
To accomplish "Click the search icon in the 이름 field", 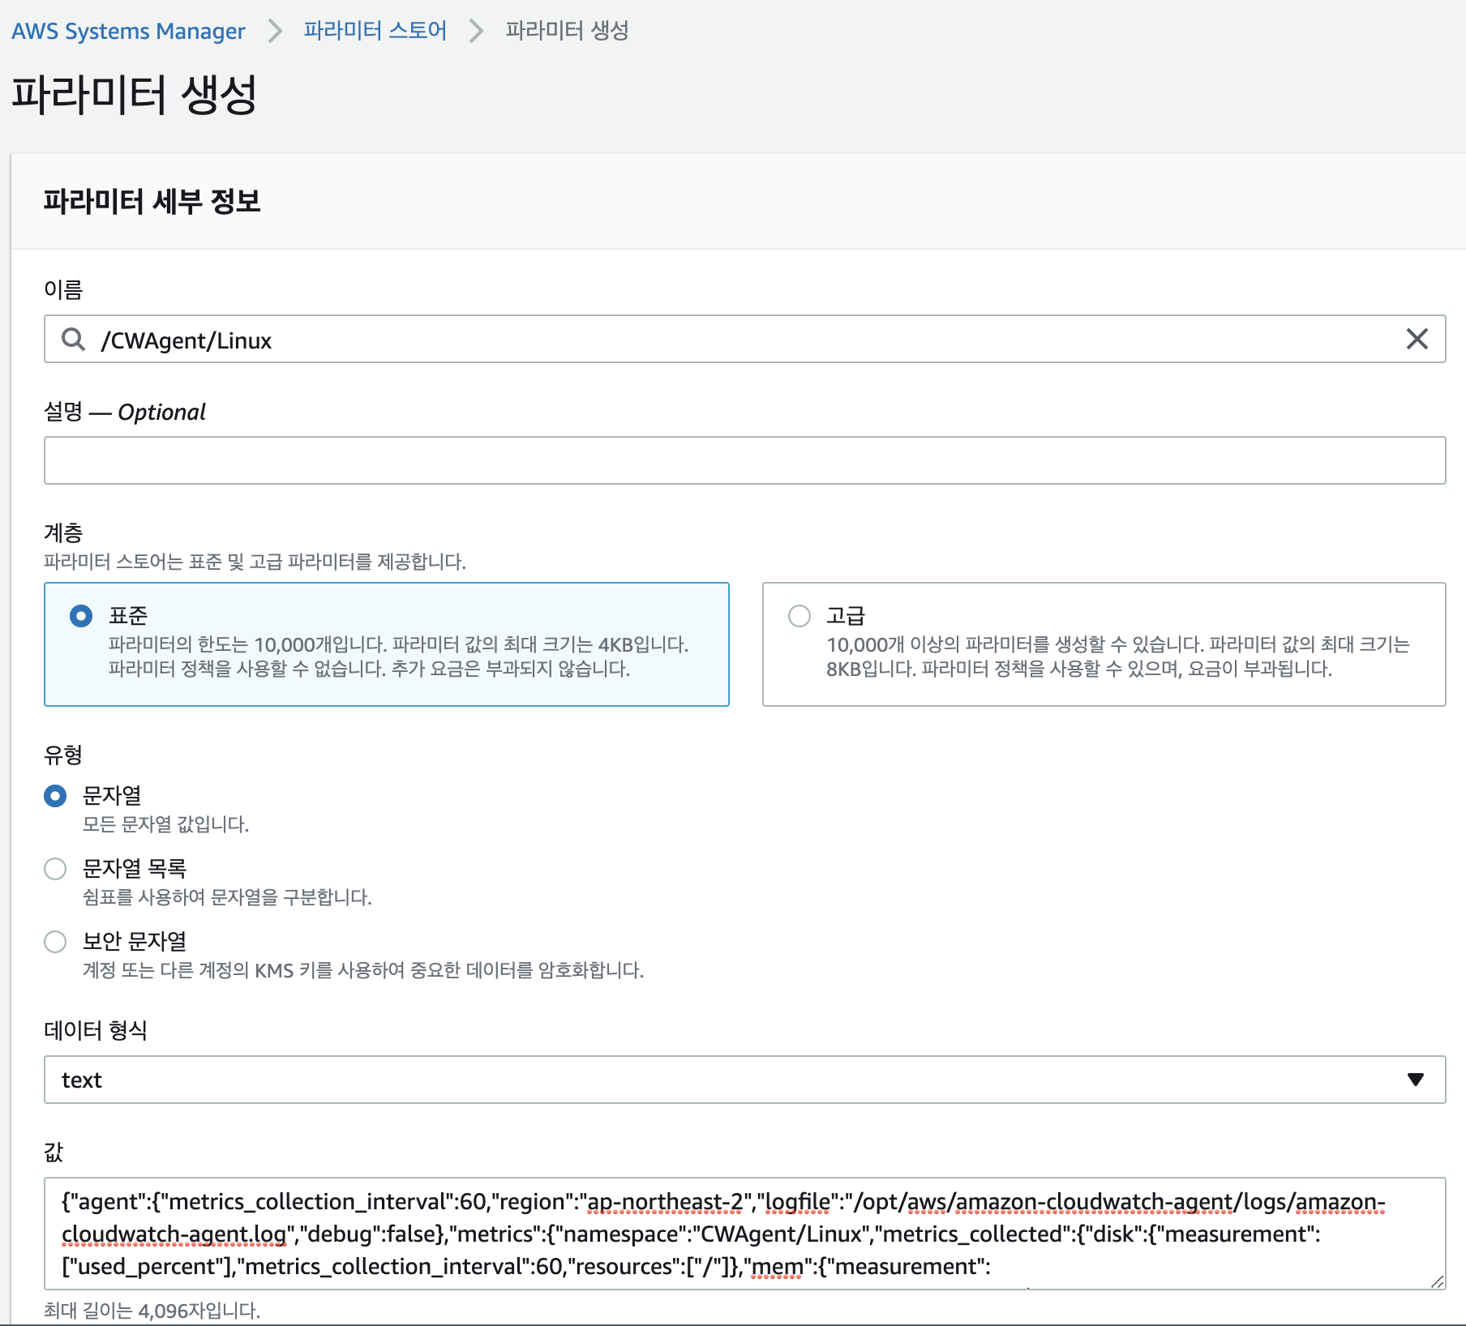I will [x=74, y=339].
